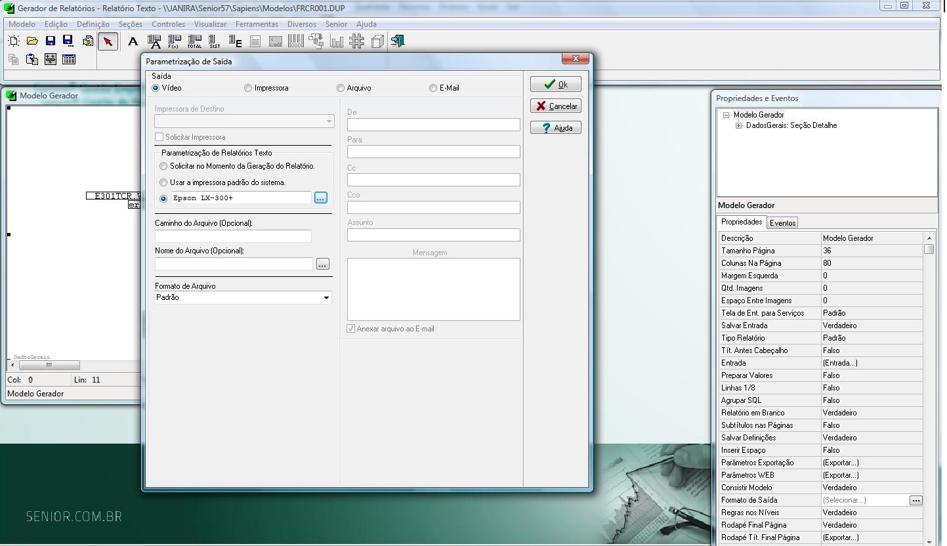Screen dimensions: 947x546
Task: Click the exit door toolbar icon
Action: 398,41
